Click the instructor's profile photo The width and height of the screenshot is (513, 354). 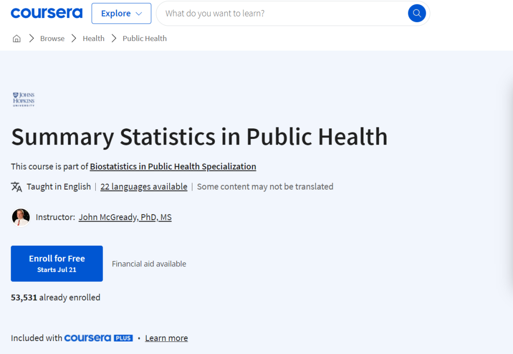pyautogui.click(x=21, y=217)
